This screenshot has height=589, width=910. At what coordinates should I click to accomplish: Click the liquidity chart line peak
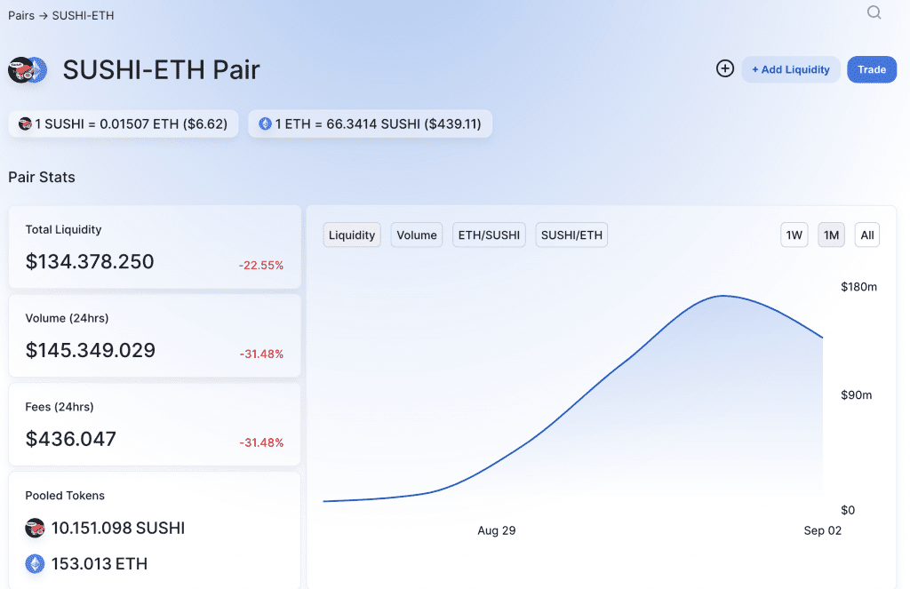coord(723,296)
